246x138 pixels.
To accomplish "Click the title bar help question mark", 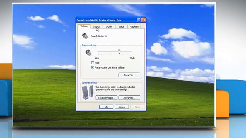I will pyautogui.click(x=139, y=20).
